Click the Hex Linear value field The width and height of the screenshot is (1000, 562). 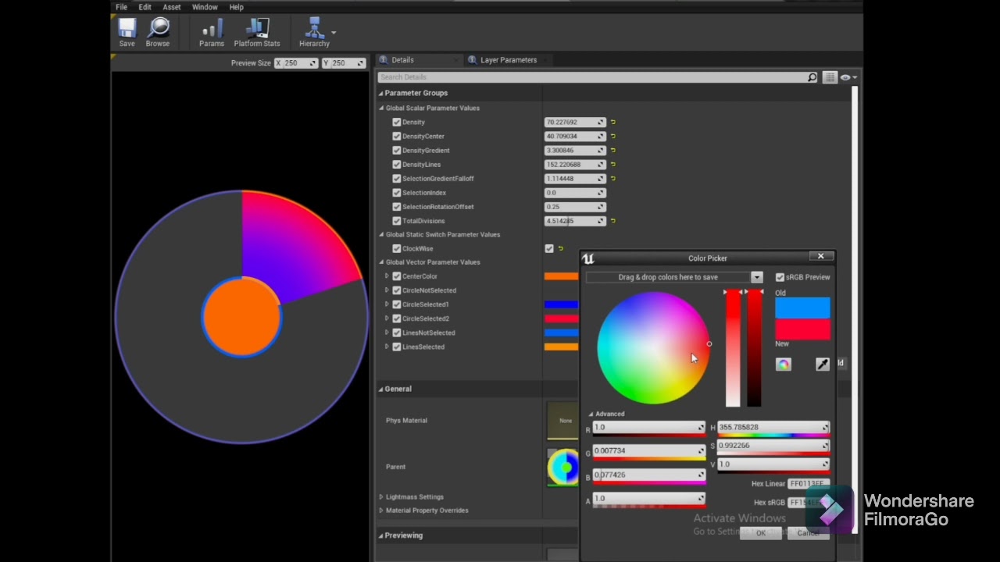(x=808, y=484)
